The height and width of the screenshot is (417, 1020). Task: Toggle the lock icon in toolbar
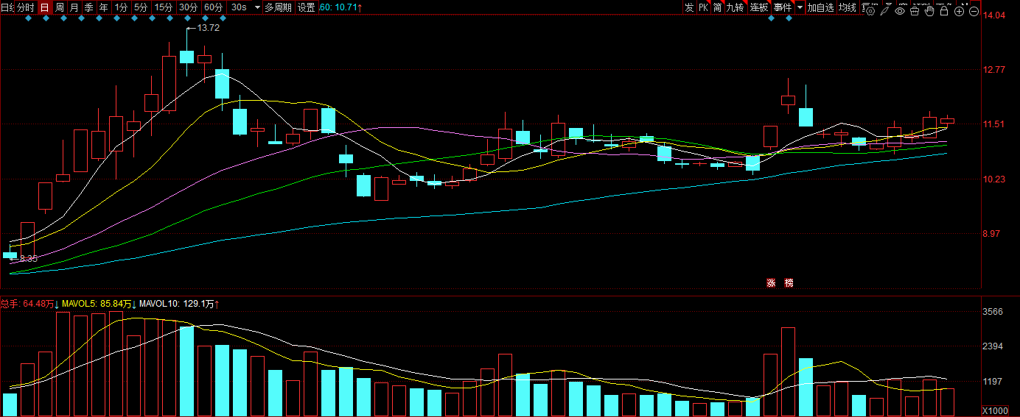click(x=944, y=11)
